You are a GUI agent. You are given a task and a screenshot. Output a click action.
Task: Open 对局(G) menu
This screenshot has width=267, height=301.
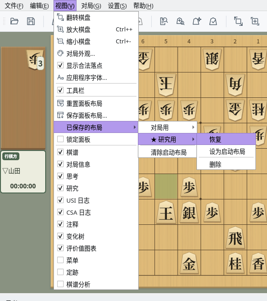[91, 6]
